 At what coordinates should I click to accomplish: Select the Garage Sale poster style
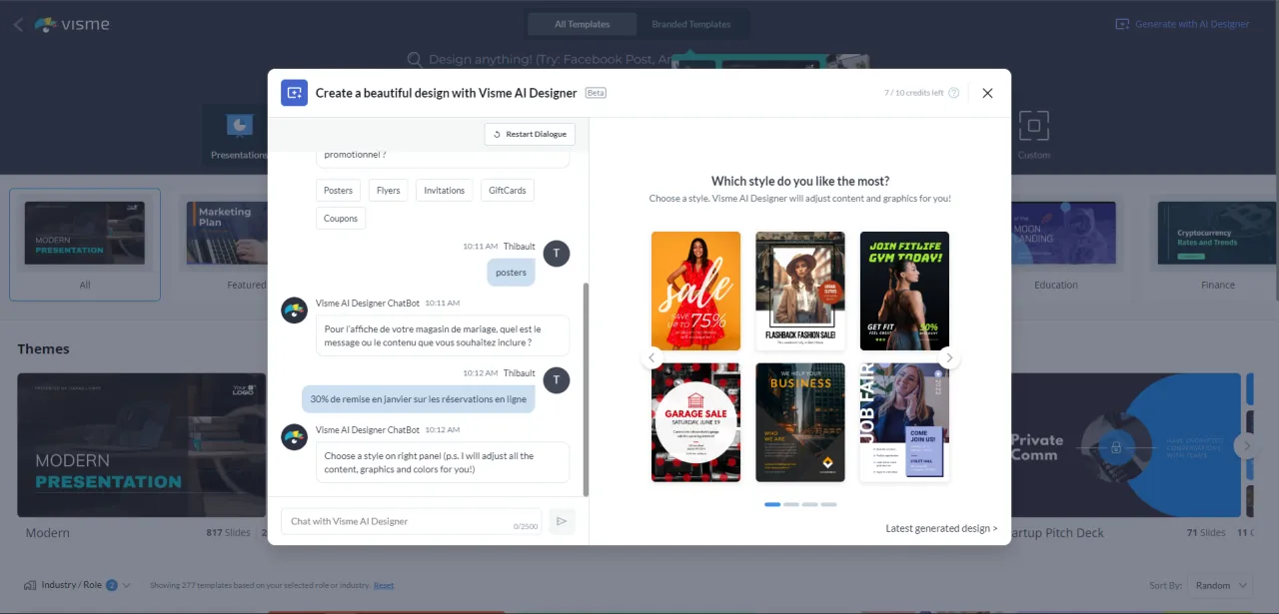pyautogui.click(x=695, y=422)
